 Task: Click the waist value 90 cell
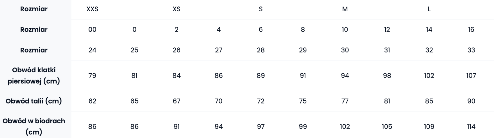pos(471,101)
